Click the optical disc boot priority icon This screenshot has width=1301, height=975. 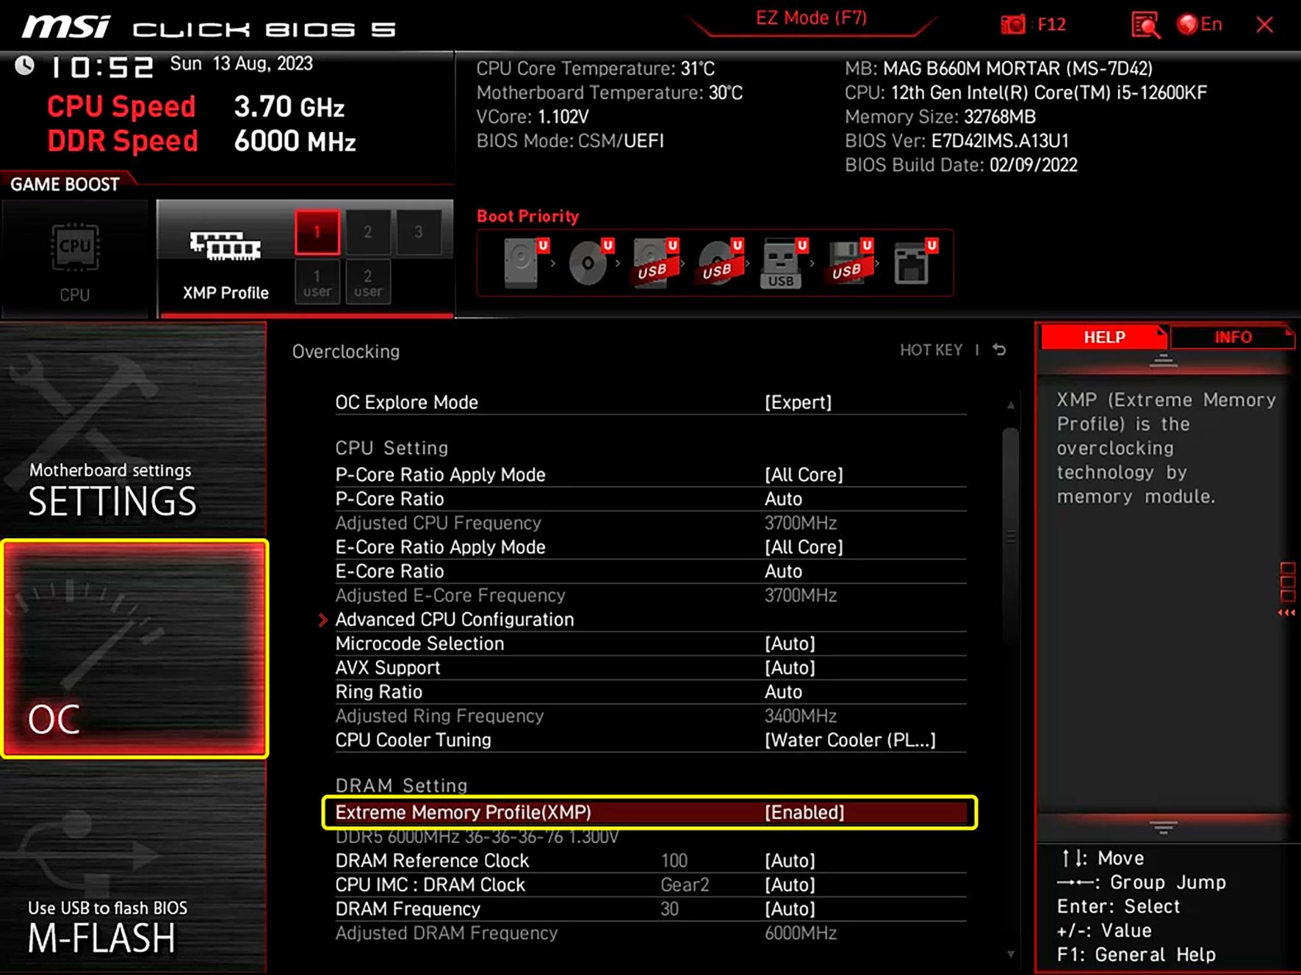point(590,262)
